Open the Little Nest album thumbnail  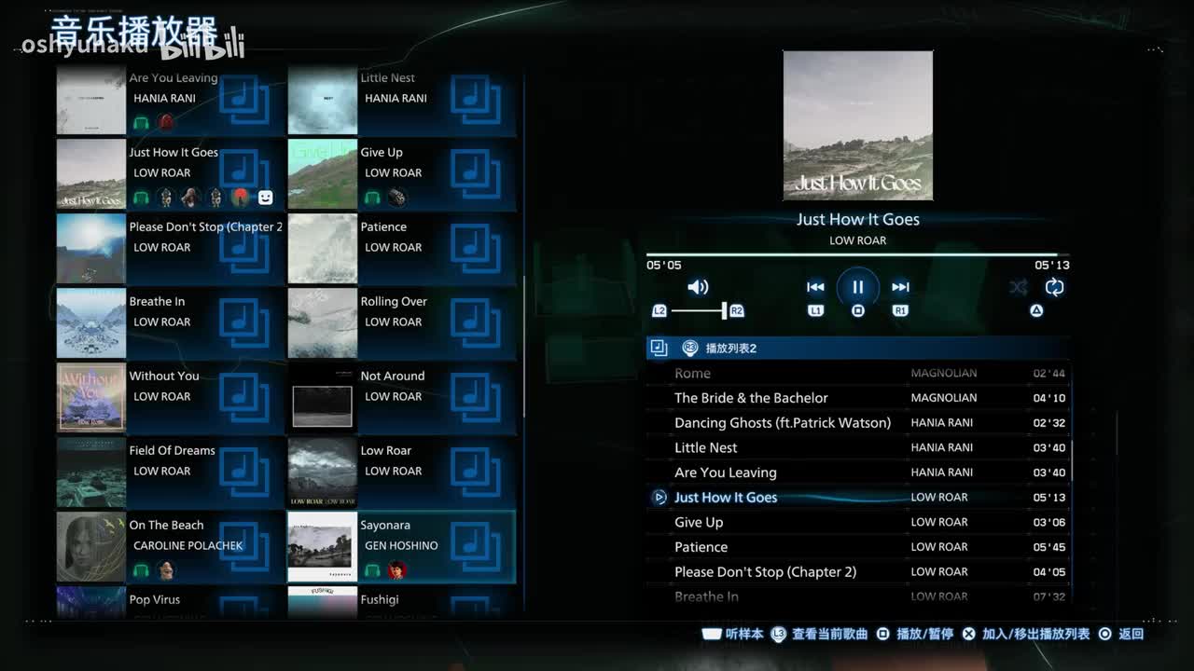click(x=323, y=101)
